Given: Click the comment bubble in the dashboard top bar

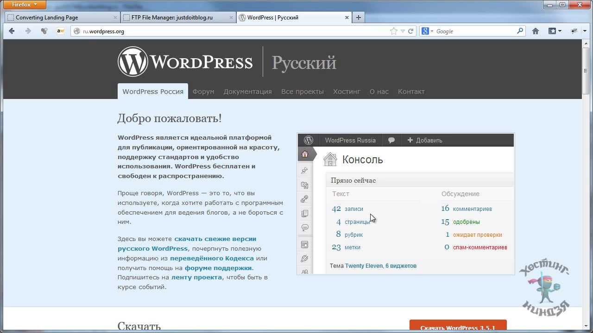Looking at the screenshot, I should [x=391, y=140].
